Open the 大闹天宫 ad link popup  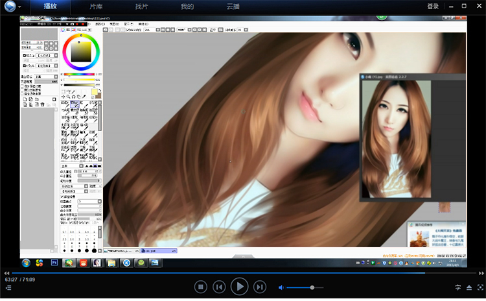[448, 230]
